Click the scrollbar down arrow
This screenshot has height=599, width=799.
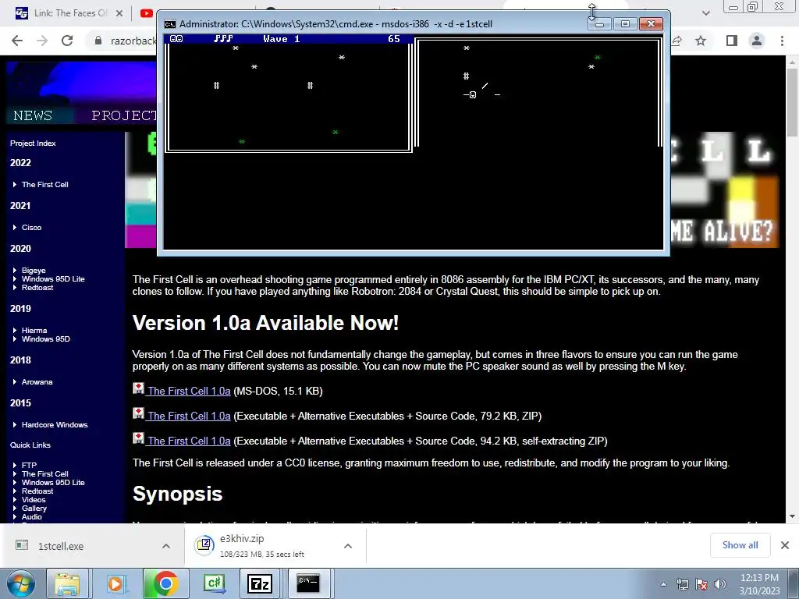point(792,516)
